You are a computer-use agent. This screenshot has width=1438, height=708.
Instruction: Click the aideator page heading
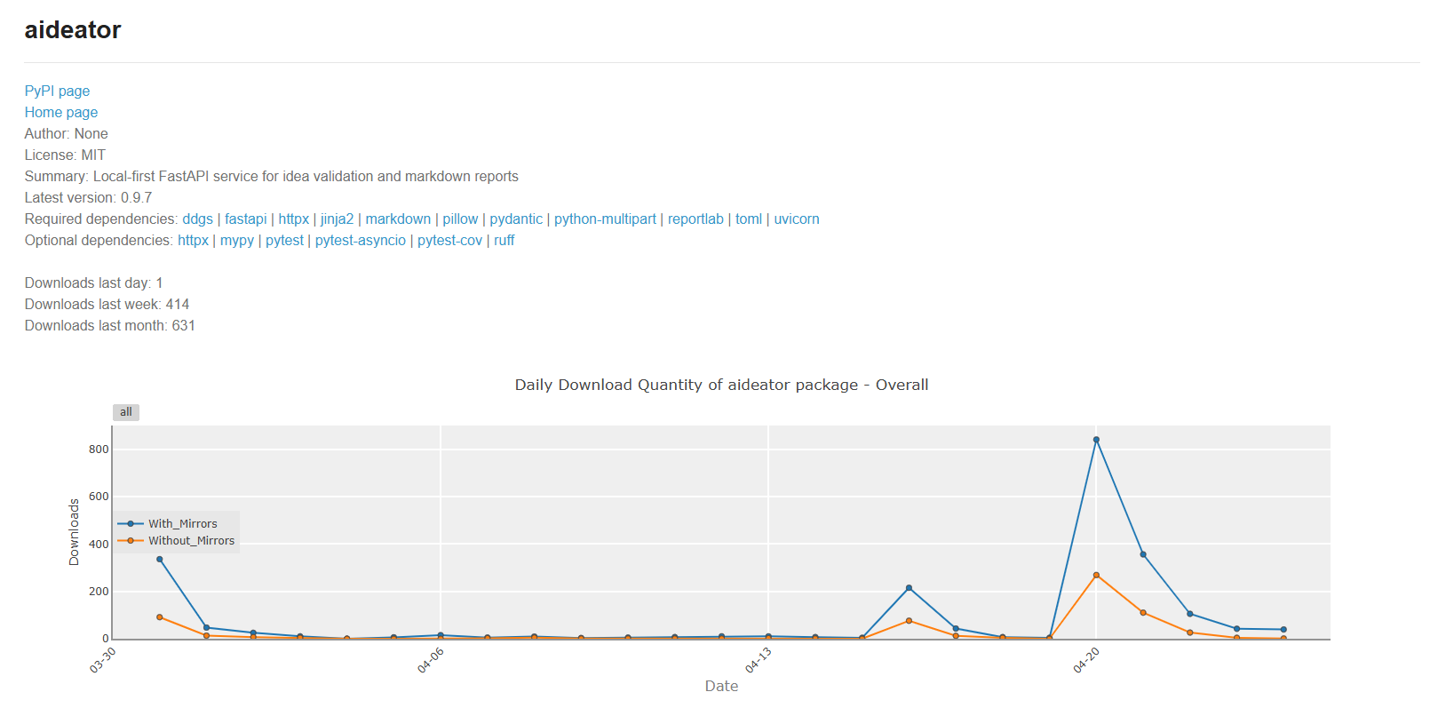tap(73, 30)
